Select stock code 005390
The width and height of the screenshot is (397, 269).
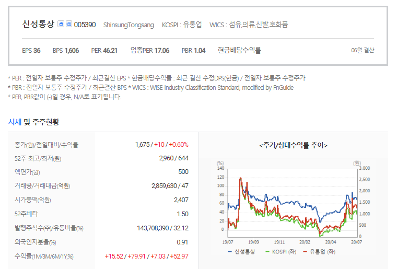tap(85, 25)
